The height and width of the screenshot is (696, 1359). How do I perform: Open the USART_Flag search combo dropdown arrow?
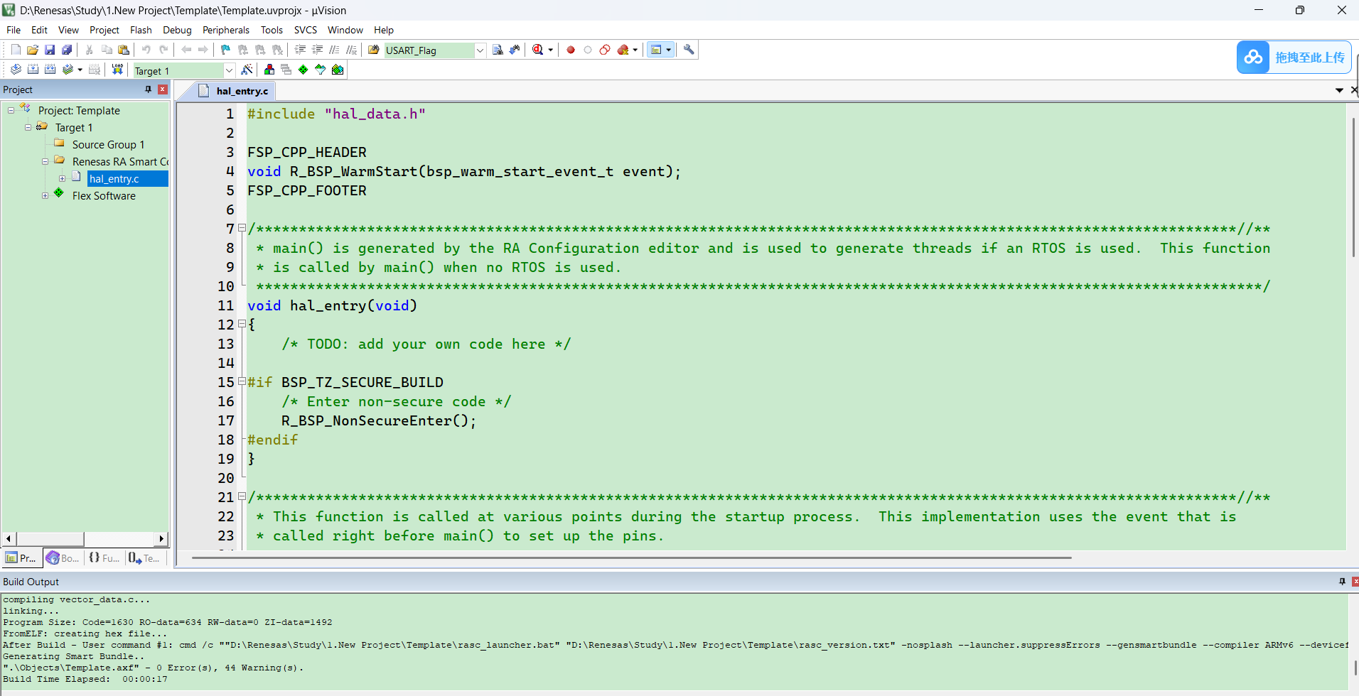click(480, 50)
